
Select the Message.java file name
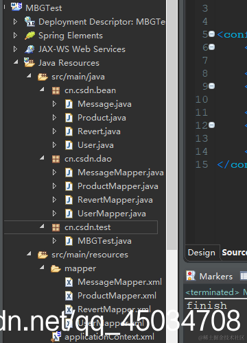point(104,104)
